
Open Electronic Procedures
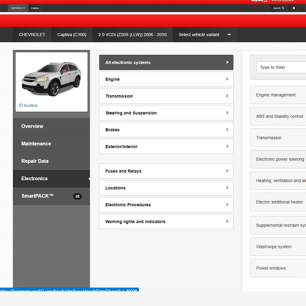click(166, 205)
